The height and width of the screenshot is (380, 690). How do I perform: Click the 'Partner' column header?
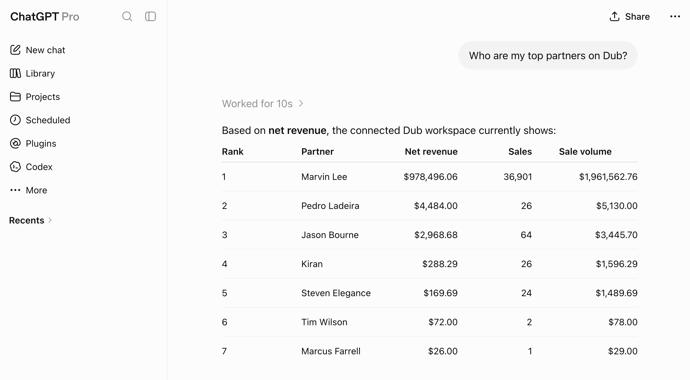click(317, 152)
